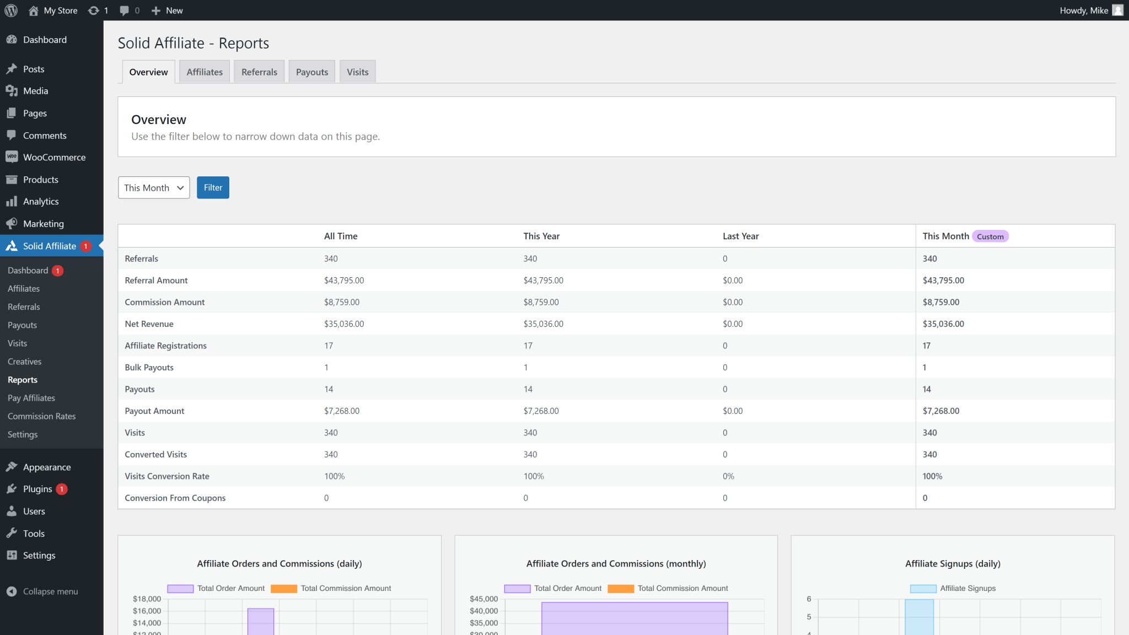Open the Commission Rates submenu link

(x=42, y=416)
